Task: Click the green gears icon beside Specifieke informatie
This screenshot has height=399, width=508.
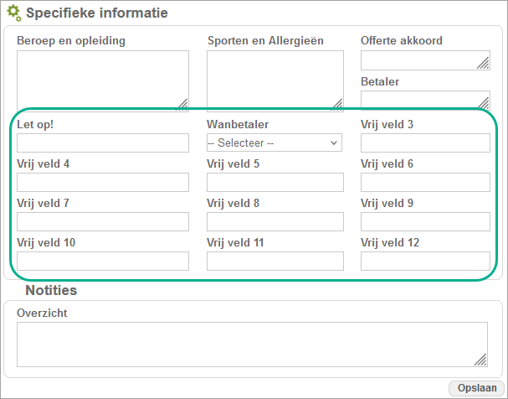Action: pos(13,13)
